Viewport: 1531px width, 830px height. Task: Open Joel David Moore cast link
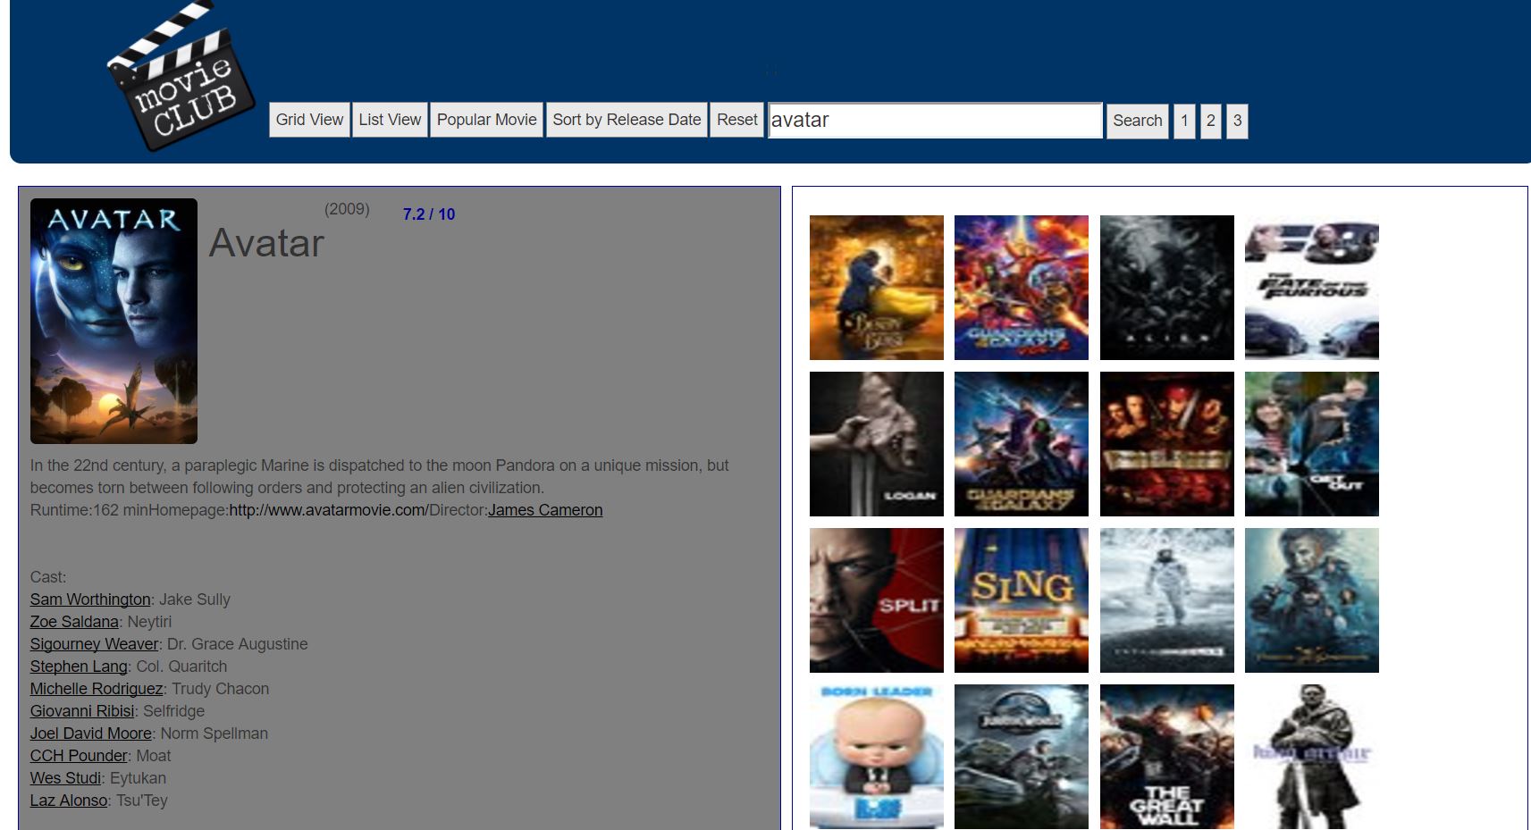[x=90, y=734]
